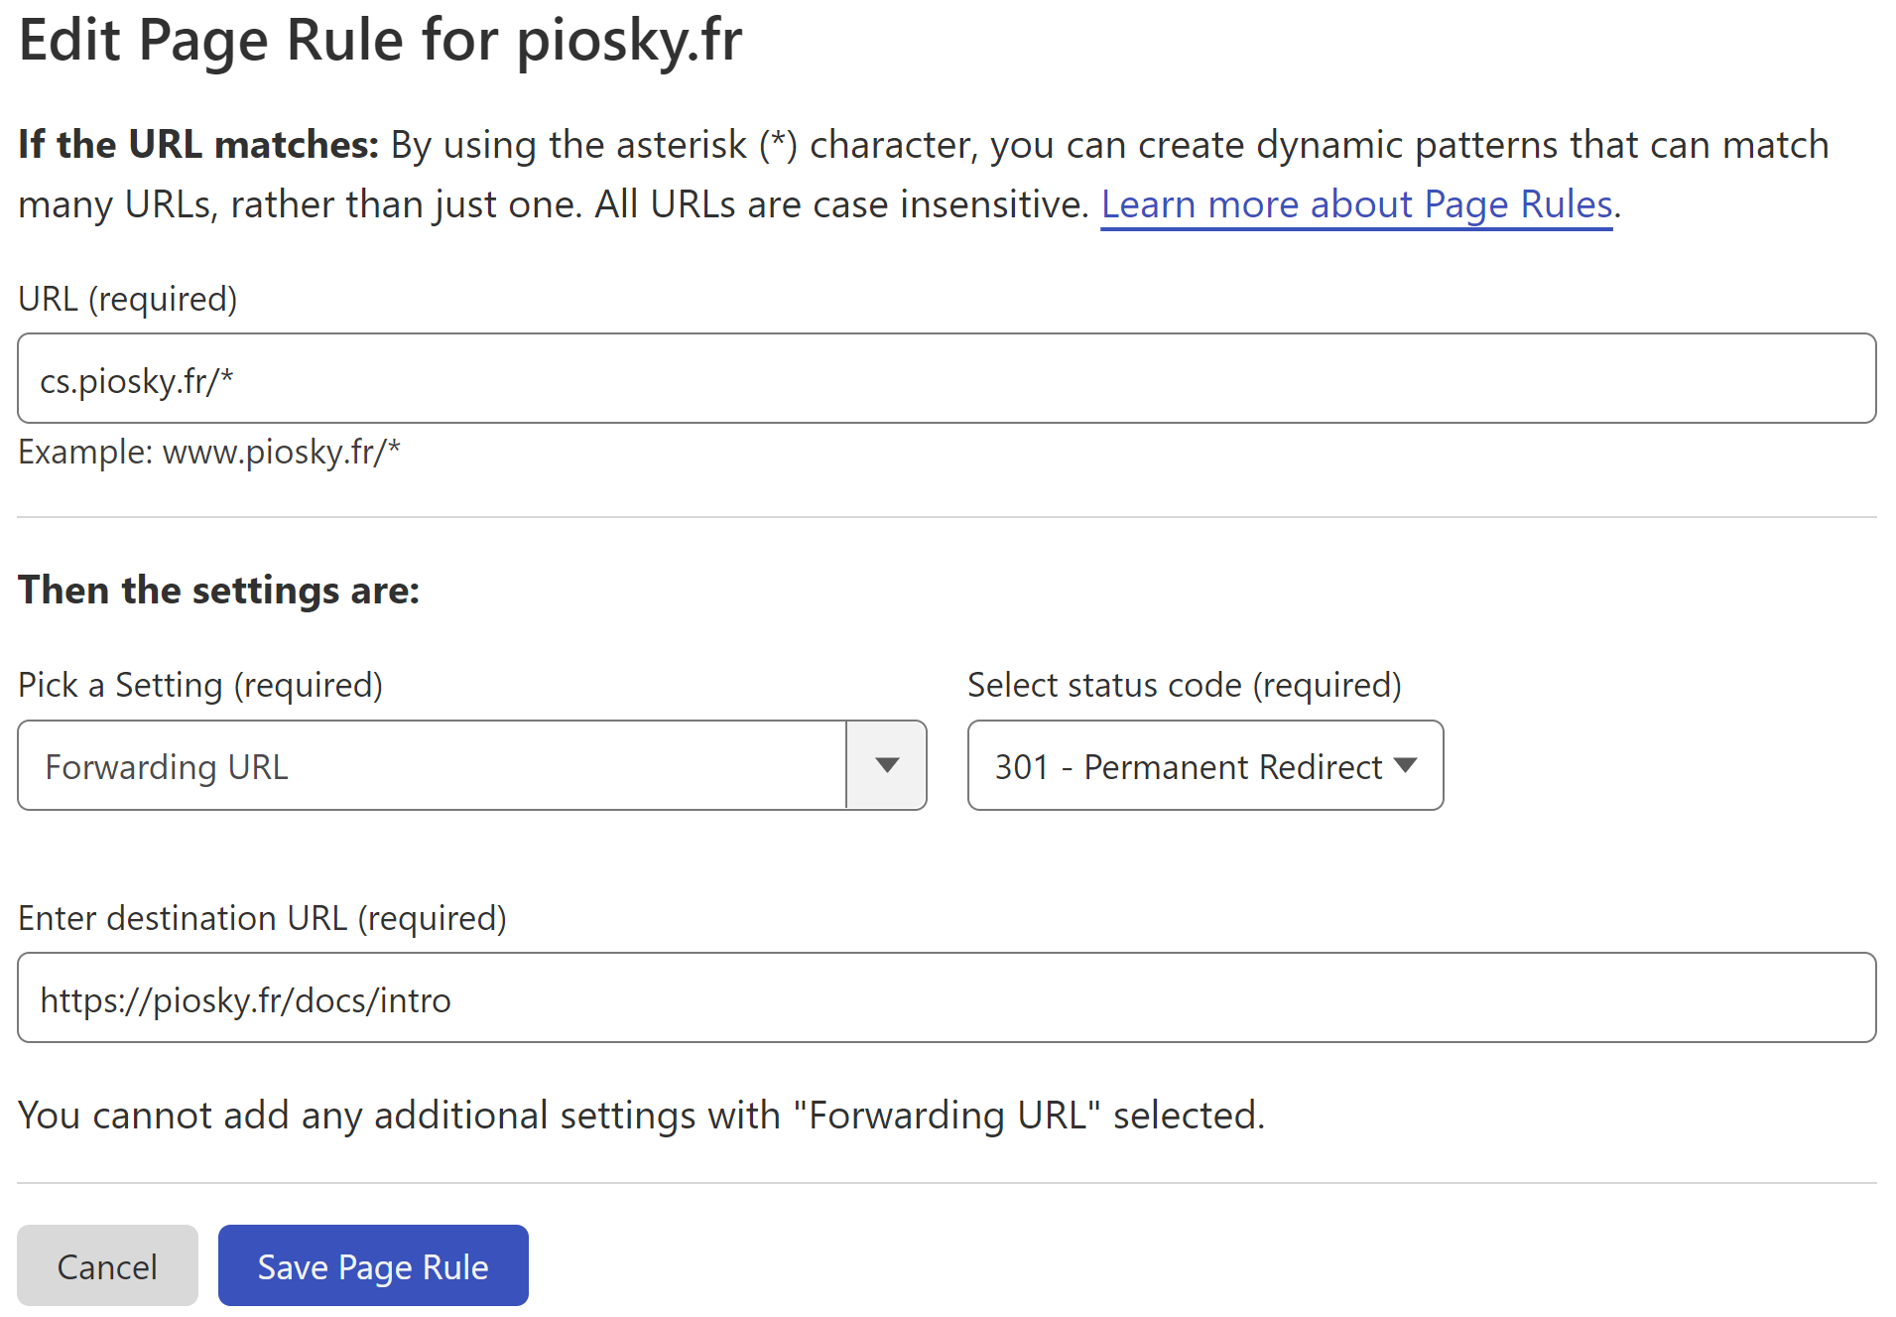Click the URL (required) label
Viewport: 1896px width, 1317px height.
pyautogui.click(x=127, y=297)
